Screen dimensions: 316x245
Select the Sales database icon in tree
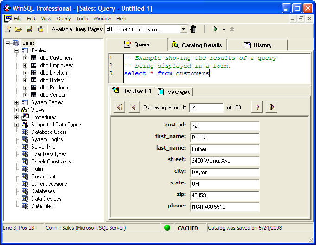(16, 43)
